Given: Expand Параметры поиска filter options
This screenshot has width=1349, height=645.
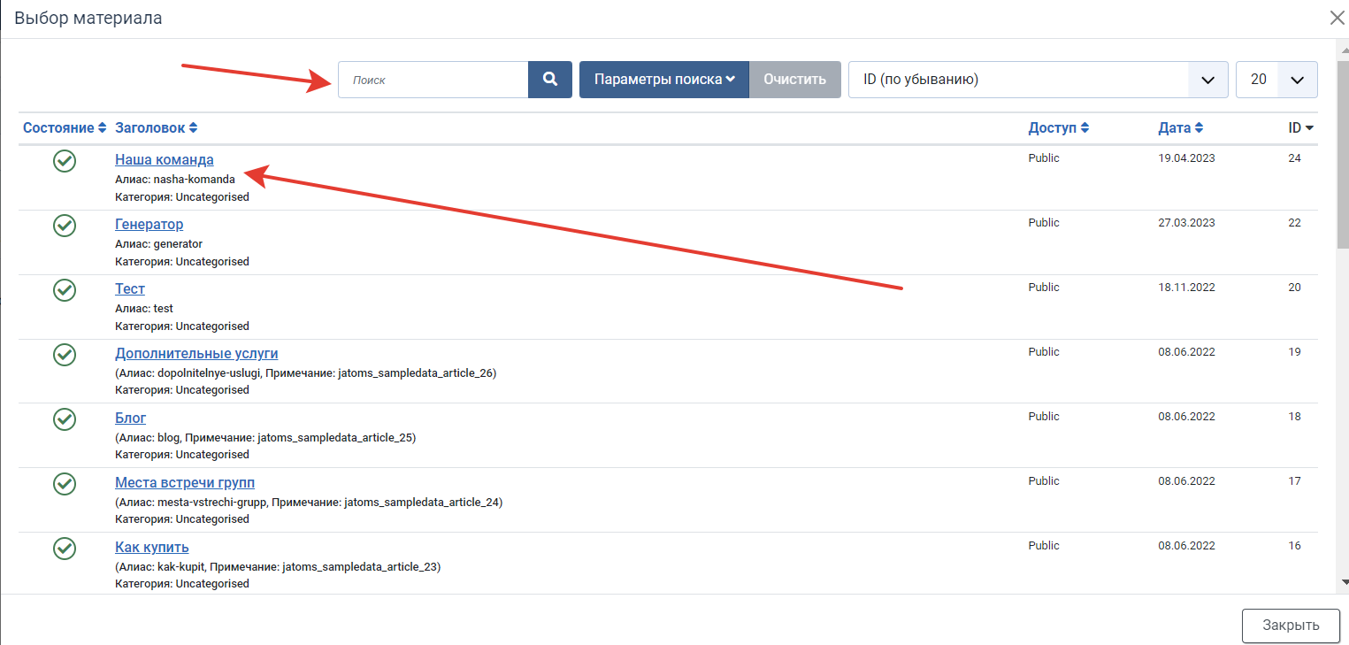Looking at the screenshot, I should 664,80.
